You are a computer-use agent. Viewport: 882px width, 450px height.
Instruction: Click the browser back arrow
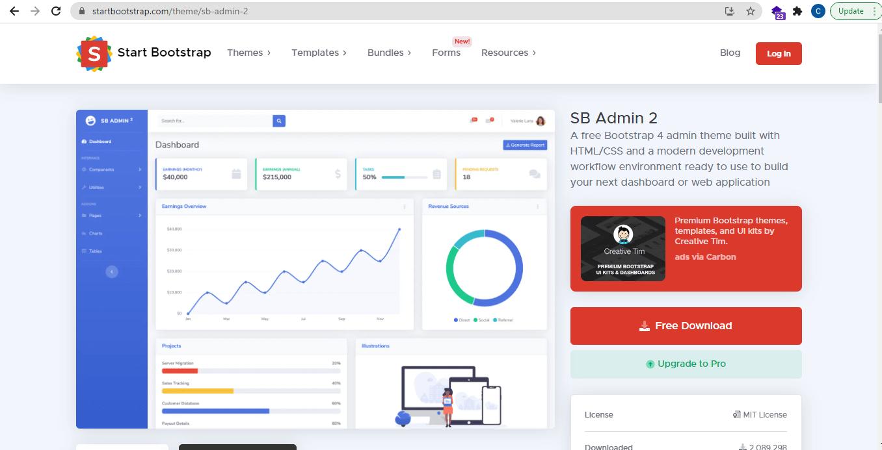[14, 11]
